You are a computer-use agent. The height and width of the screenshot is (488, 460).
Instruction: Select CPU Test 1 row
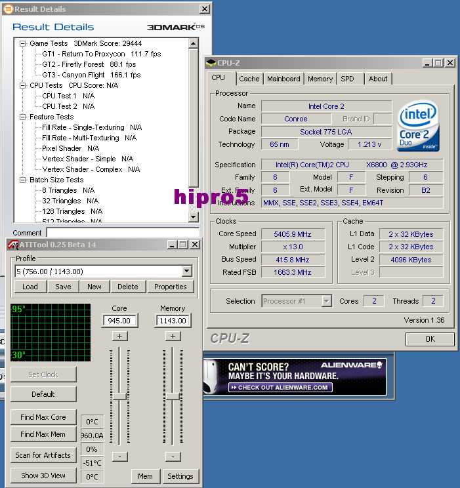point(68,96)
